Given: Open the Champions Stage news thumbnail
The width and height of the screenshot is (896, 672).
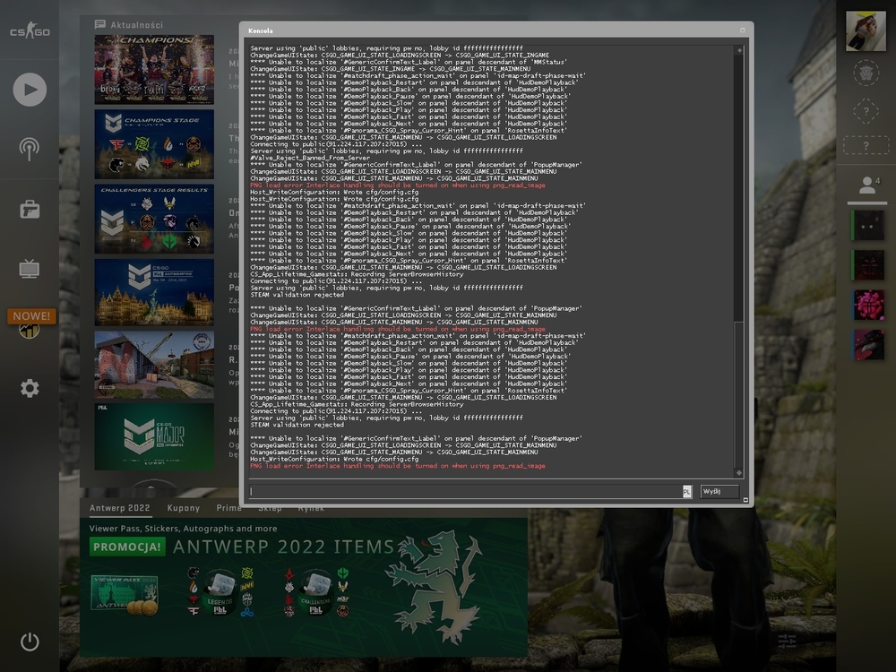Looking at the screenshot, I should click(x=154, y=144).
